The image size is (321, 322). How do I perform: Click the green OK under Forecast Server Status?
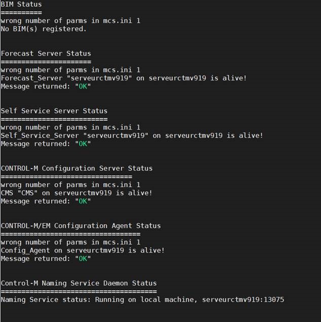[x=83, y=86]
